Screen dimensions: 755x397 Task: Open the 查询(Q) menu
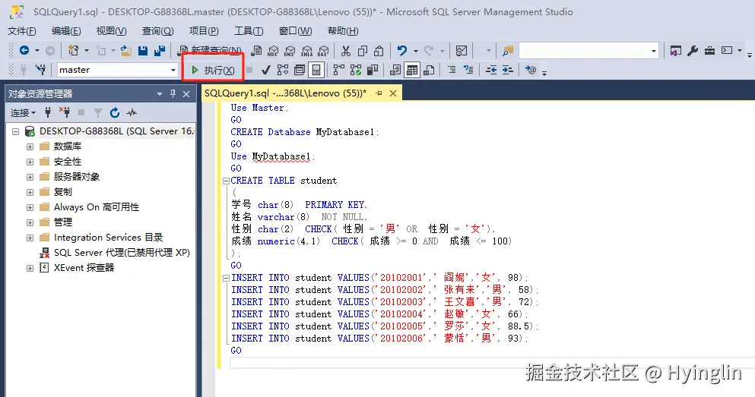pos(157,31)
